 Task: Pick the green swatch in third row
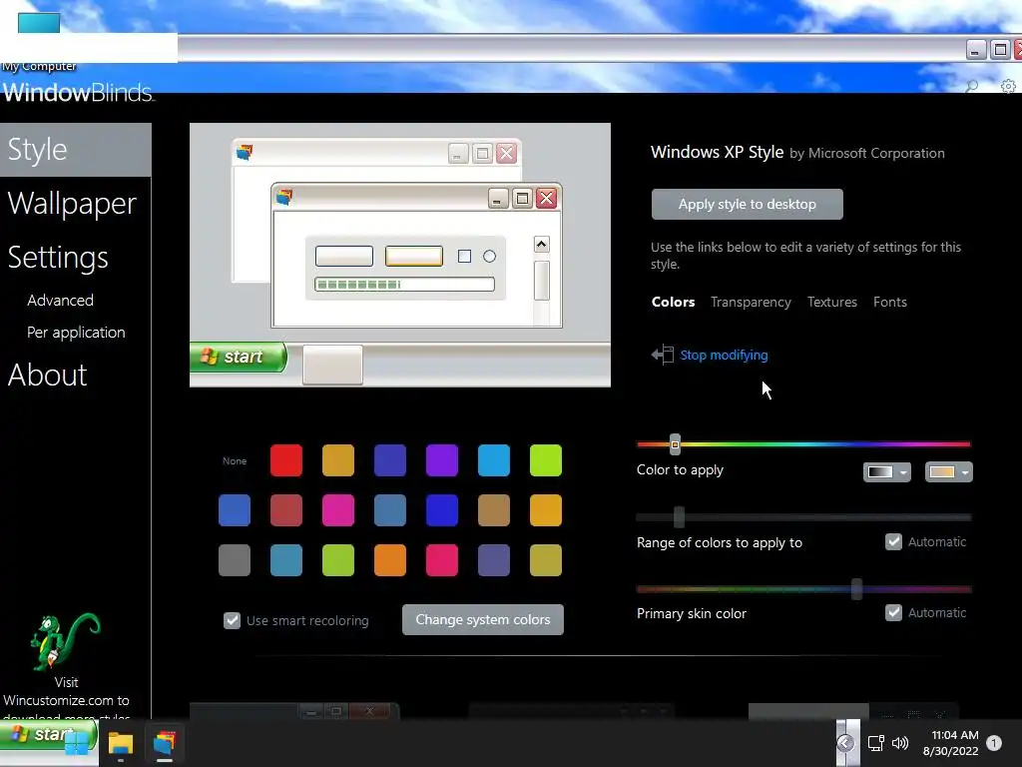click(x=338, y=560)
